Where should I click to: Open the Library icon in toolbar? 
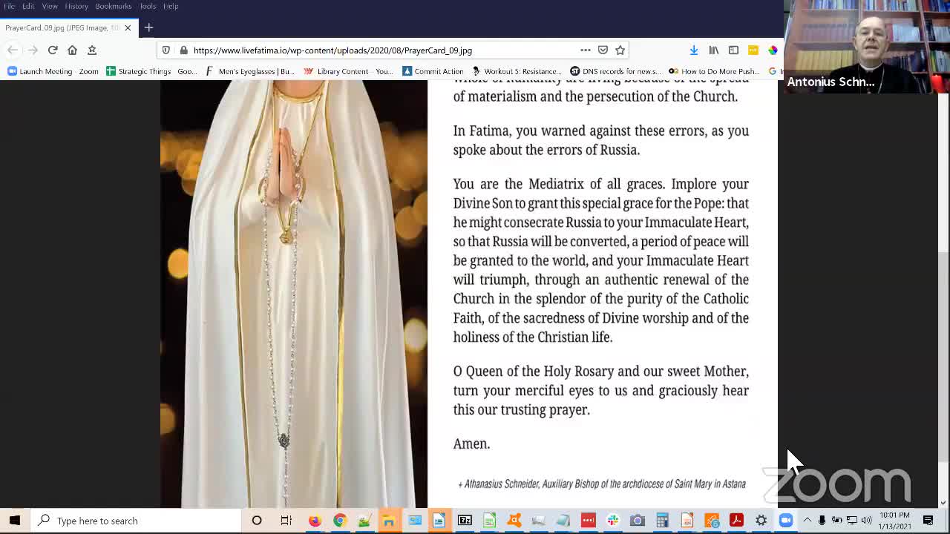714,50
